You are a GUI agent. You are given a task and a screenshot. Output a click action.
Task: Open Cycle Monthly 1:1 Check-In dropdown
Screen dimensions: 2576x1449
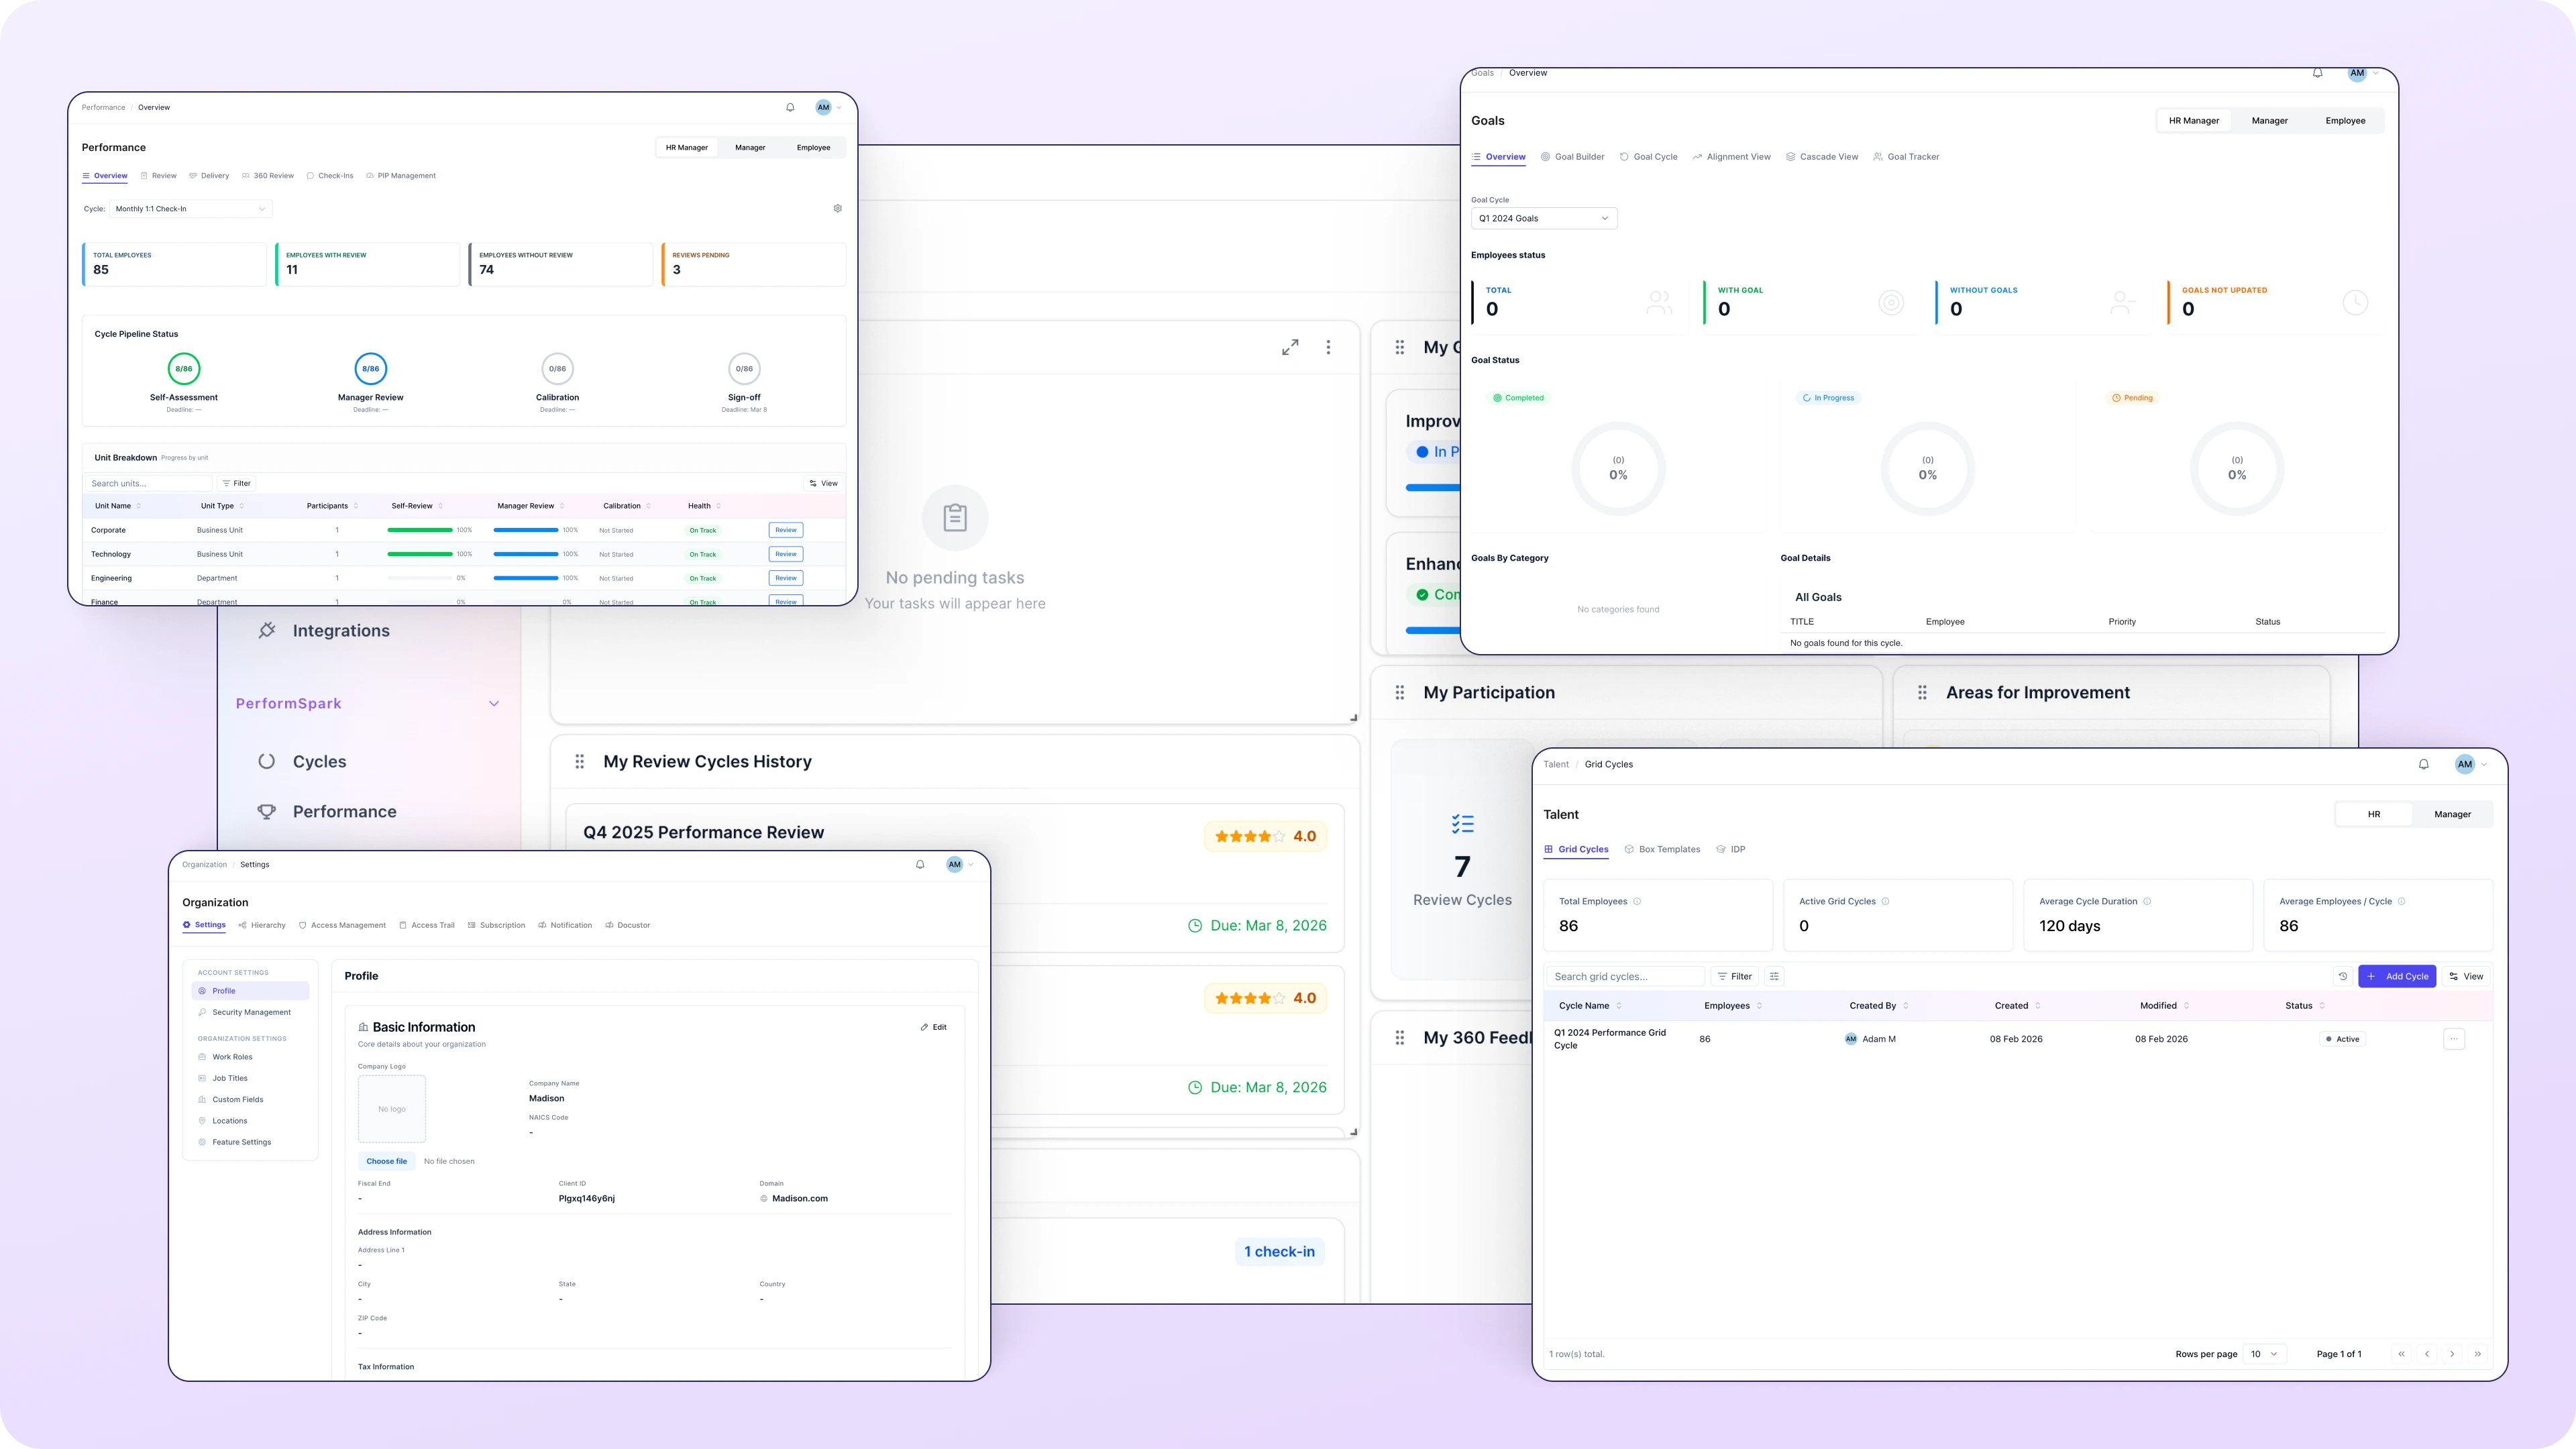point(190,209)
